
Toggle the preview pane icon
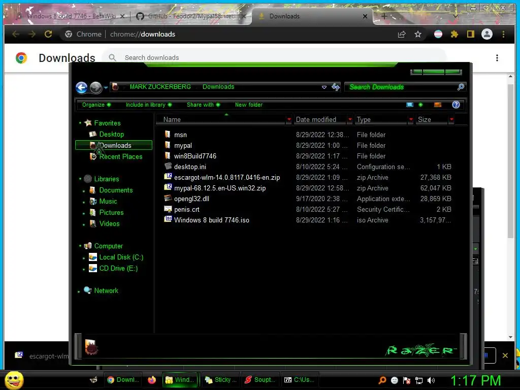438,105
